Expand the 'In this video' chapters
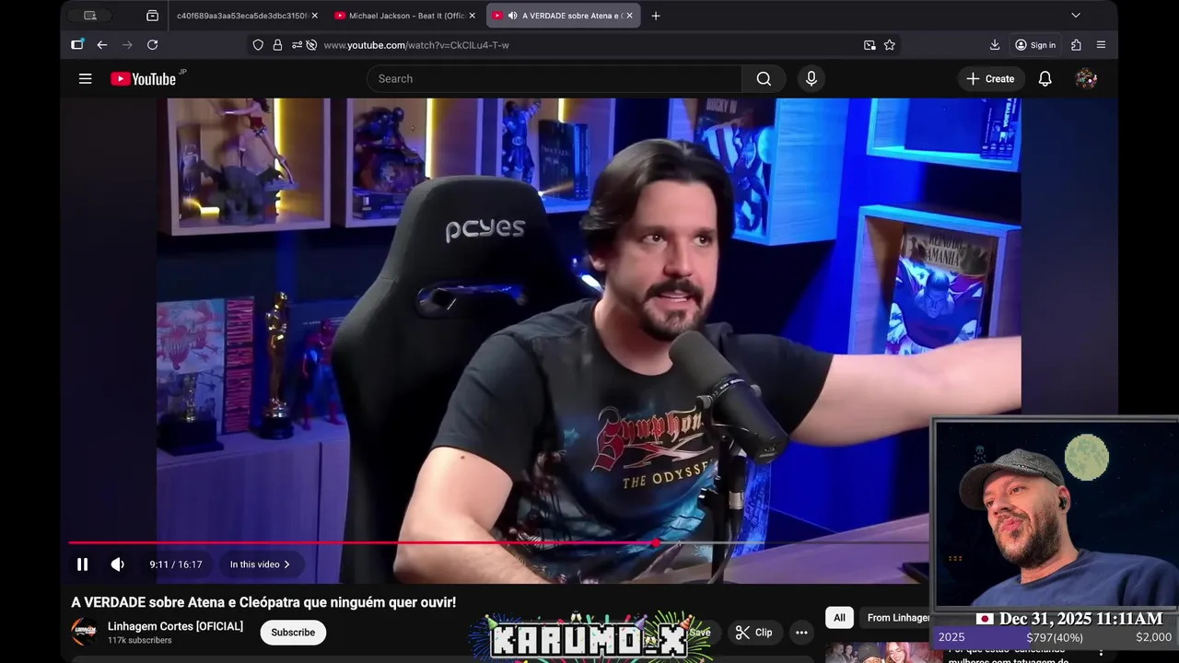The width and height of the screenshot is (1179, 663). pos(260,564)
